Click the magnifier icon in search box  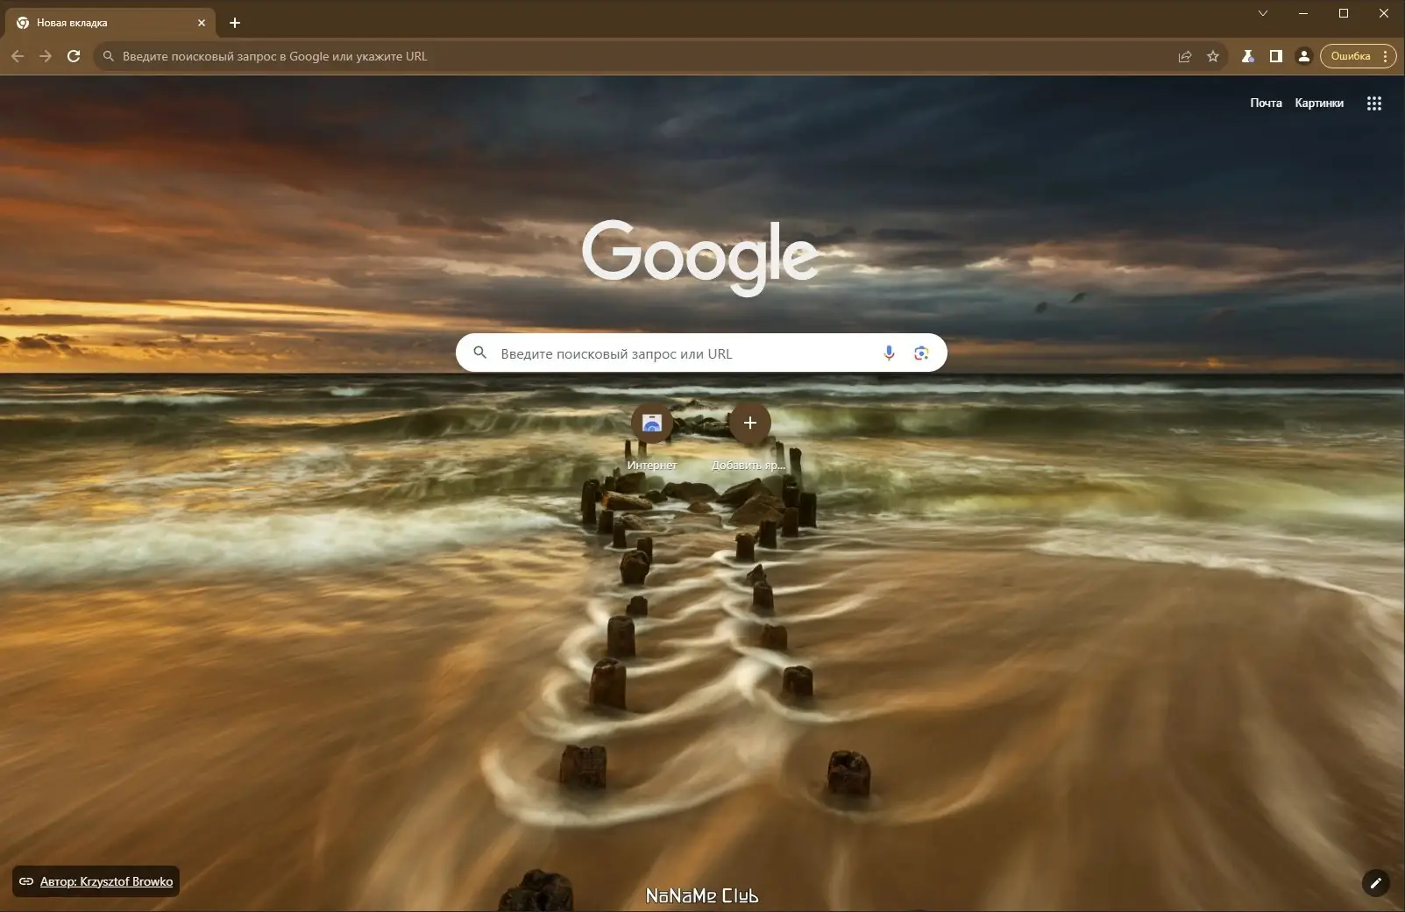[479, 353]
